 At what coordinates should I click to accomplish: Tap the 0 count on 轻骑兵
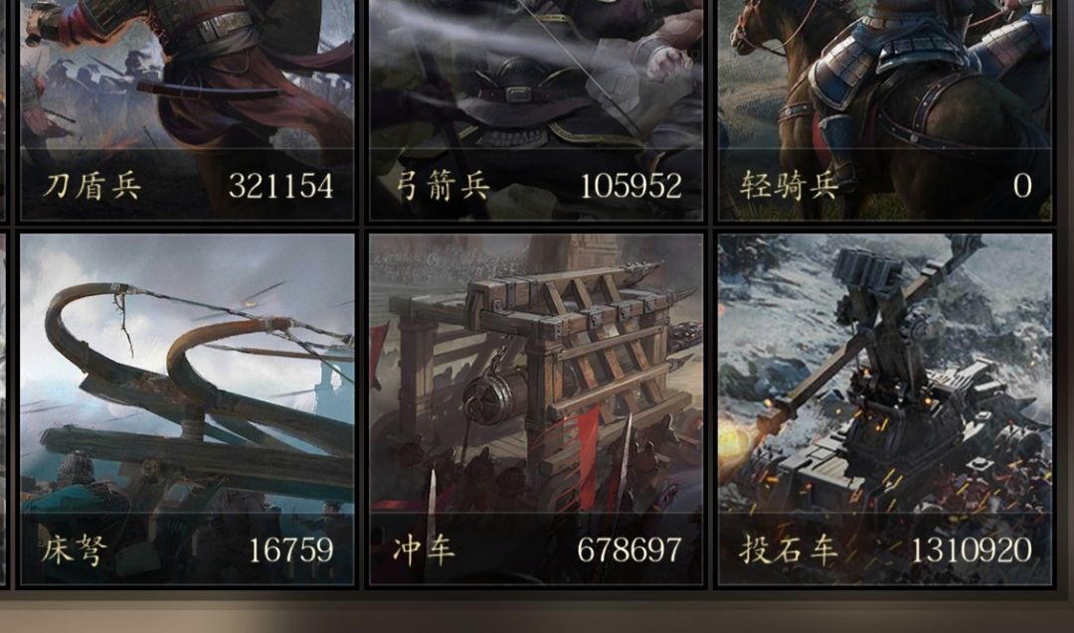[1022, 186]
